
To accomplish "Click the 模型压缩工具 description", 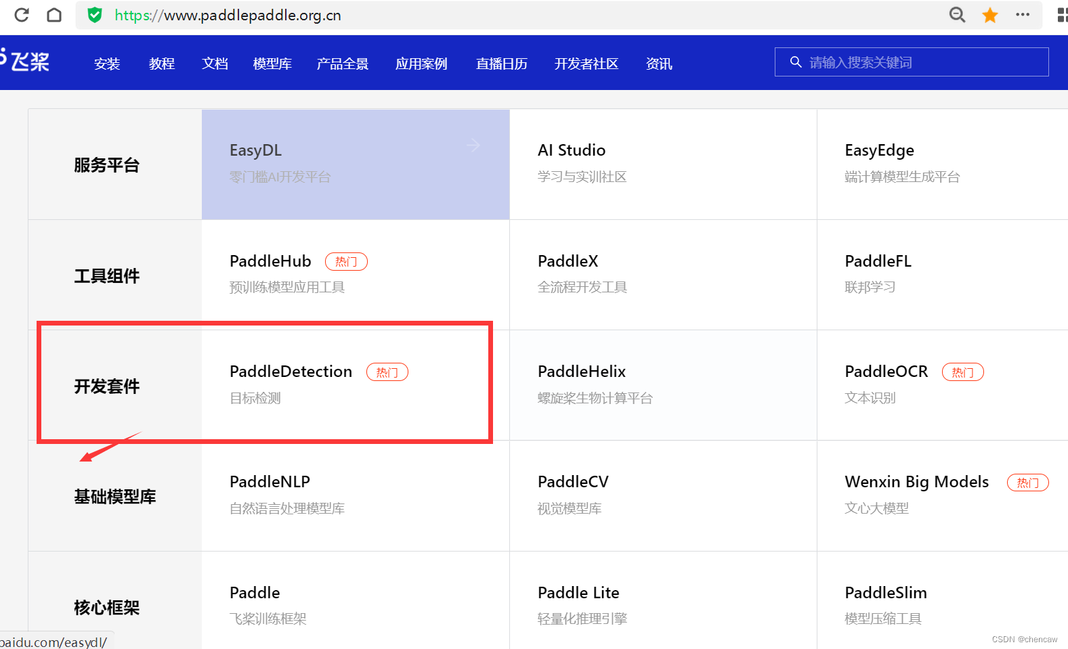I will click(883, 619).
